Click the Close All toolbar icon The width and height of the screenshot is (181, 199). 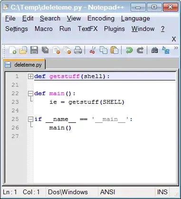[x=67, y=50]
